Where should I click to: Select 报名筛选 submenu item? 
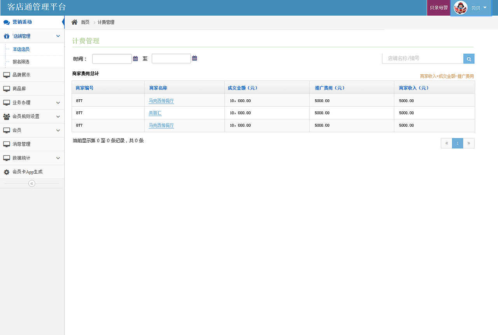21,62
